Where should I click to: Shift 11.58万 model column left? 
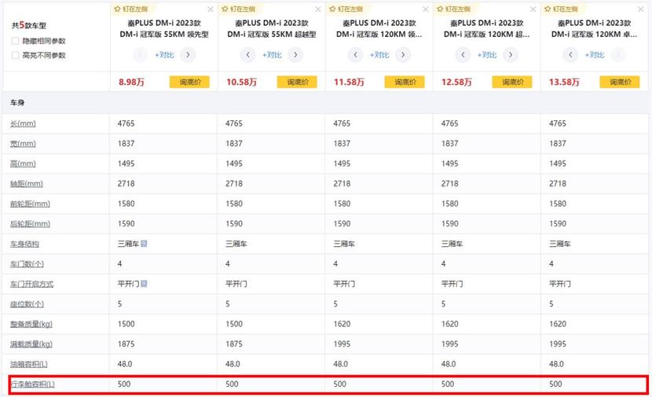[355, 54]
